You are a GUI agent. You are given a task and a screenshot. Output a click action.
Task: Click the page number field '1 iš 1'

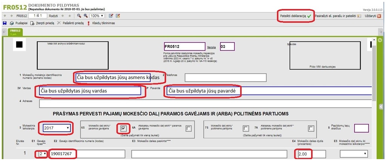pos(38,16)
